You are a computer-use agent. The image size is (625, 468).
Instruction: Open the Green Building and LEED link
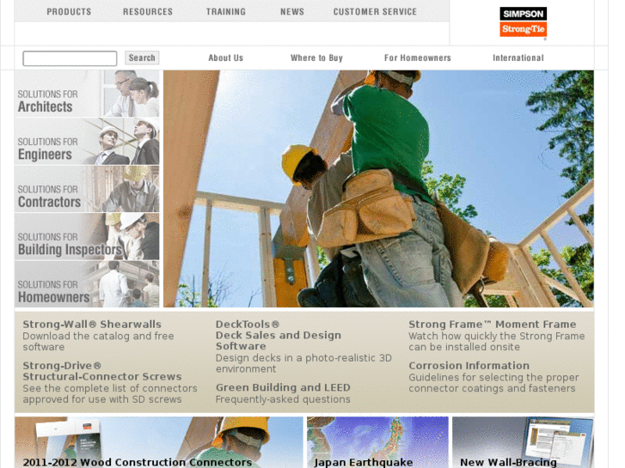click(283, 387)
